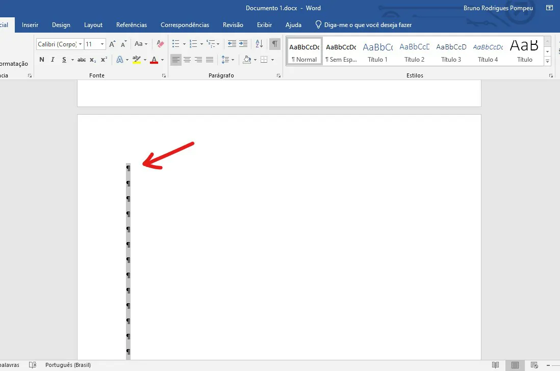The image size is (560, 371).
Task: Click the clear all formatting eraser icon
Action: [160, 44]
